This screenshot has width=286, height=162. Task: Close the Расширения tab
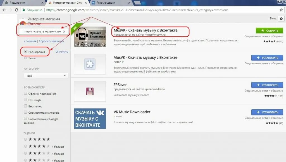tap(42, 3)
